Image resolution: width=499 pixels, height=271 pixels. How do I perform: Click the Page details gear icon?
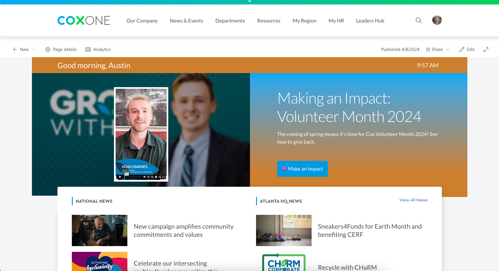click(48, 49)
